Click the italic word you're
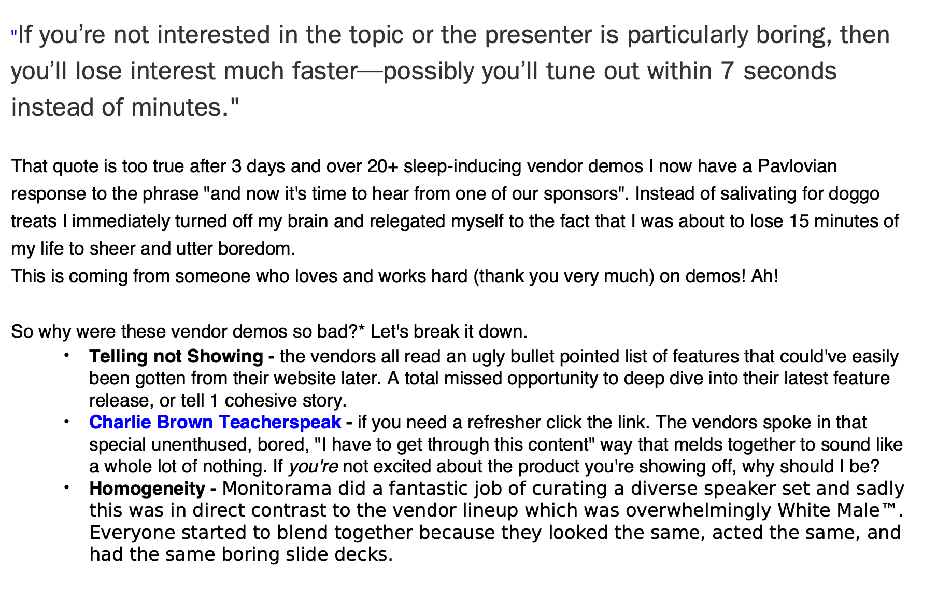 [314, 467]
